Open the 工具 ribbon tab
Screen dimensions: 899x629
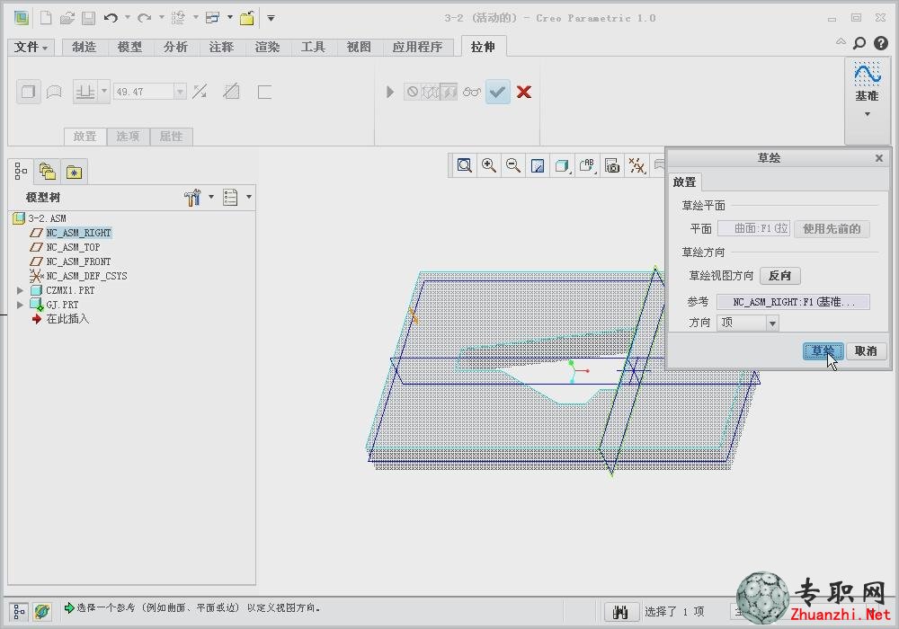(313, 47)
